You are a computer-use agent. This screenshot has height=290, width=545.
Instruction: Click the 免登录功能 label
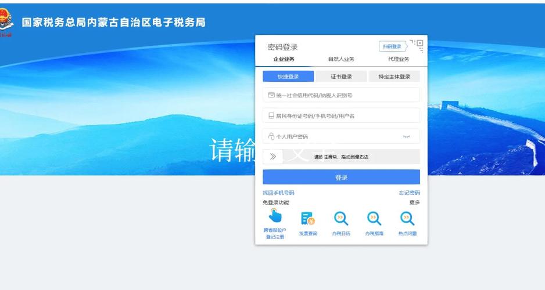[x=275, y=202]
